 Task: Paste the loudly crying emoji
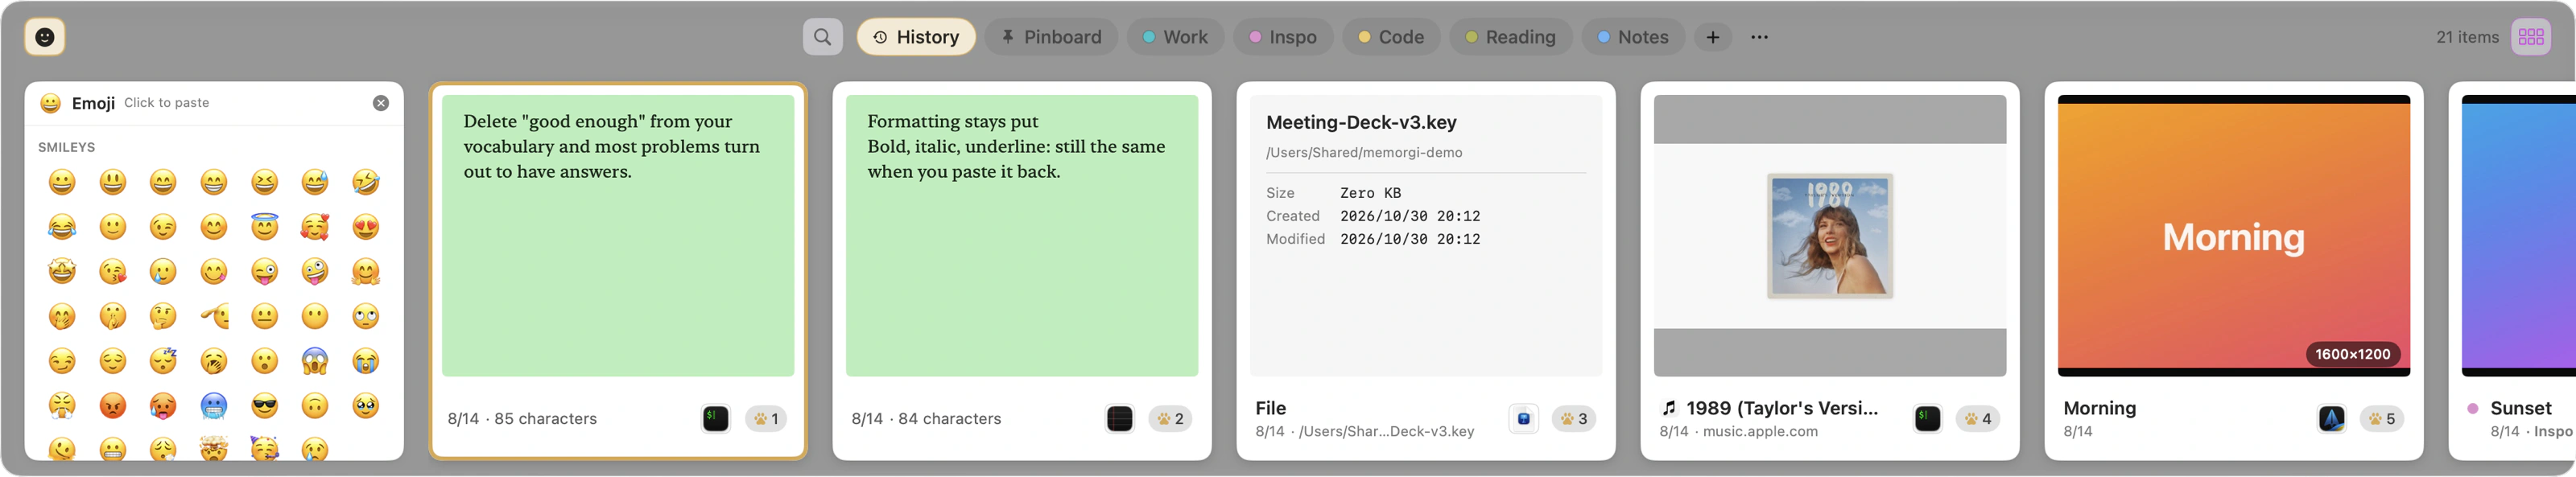366,361
